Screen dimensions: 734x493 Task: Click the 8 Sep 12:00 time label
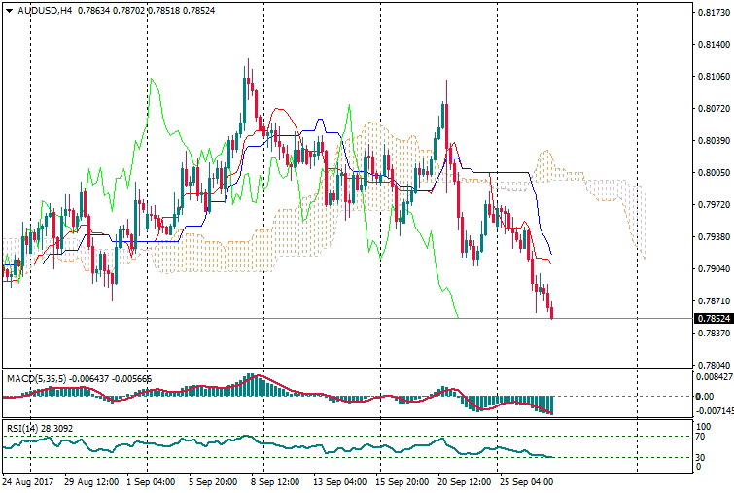277,481
